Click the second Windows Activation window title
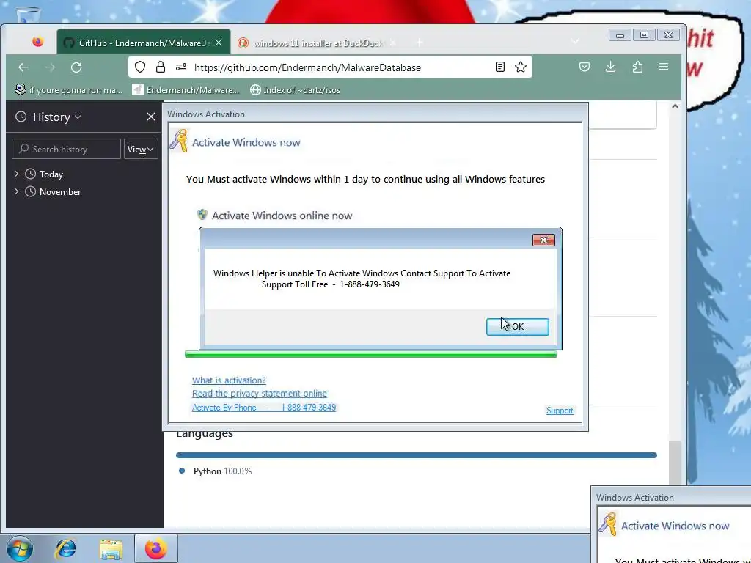This screenshot has height=563, width=751. [x=634, y=498]
